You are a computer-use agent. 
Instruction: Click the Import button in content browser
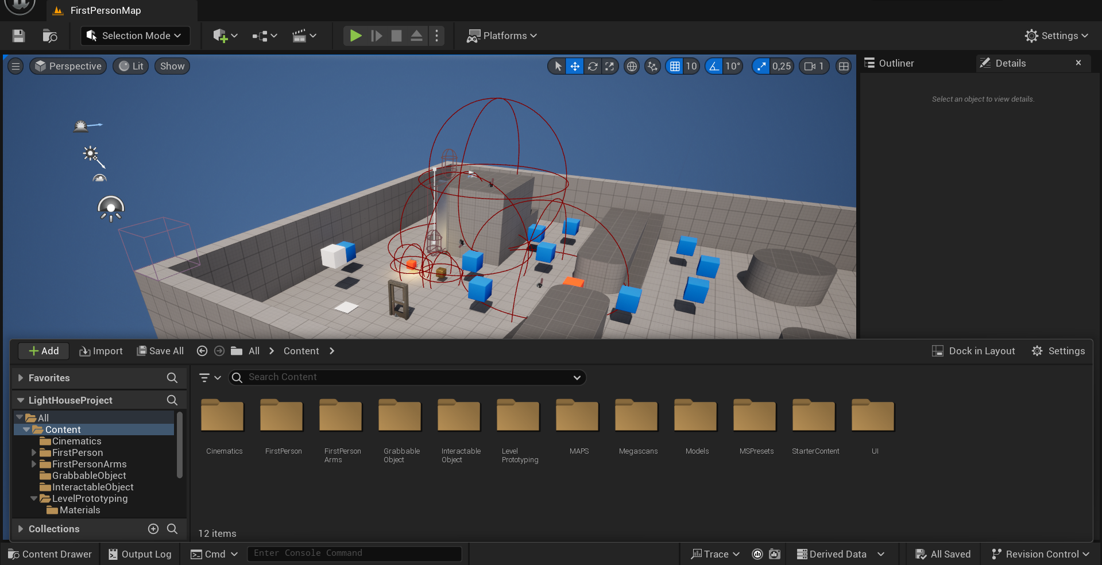101,351
